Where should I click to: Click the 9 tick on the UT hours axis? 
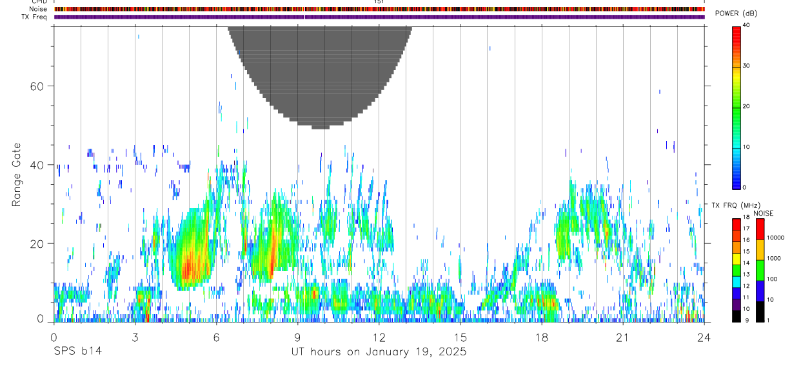(x=298, y=337)
